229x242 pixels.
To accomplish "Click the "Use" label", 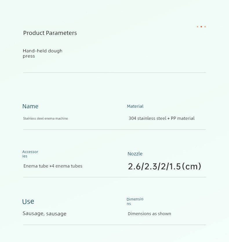I will (28, 202).
